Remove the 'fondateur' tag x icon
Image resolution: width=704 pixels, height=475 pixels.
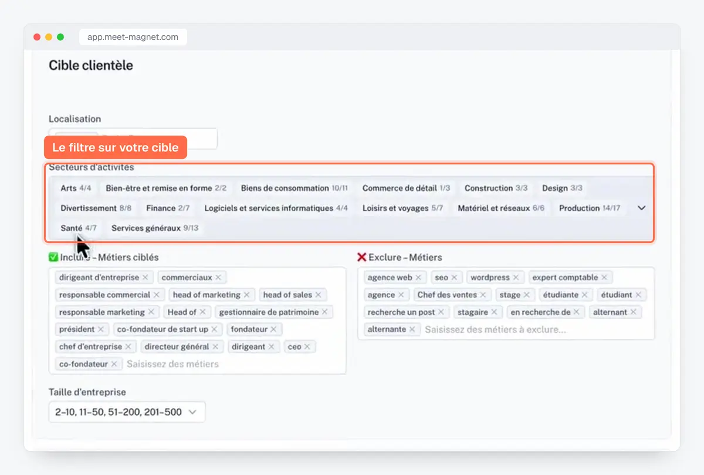pyautogui.click(x=273, y=329)
